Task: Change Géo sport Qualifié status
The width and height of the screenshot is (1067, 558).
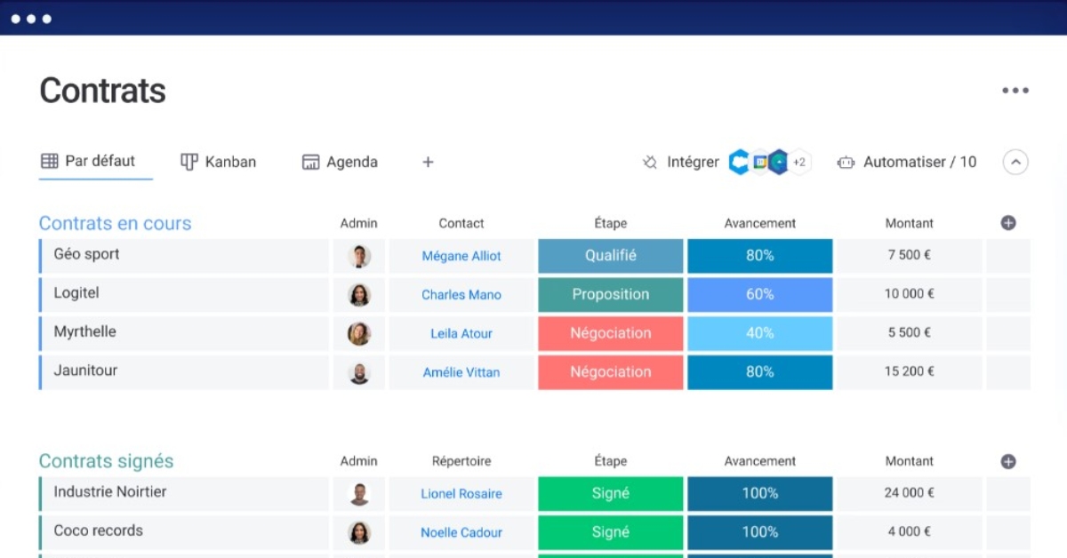Action: pyautogui.click(x=611, y=256)
